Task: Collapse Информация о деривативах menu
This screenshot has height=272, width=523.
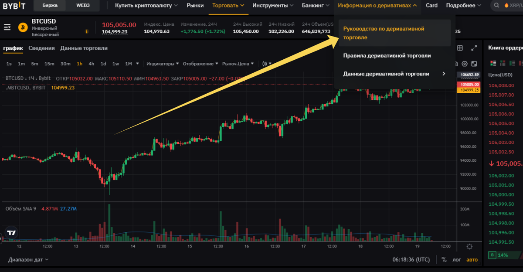Action: point(377,6)
